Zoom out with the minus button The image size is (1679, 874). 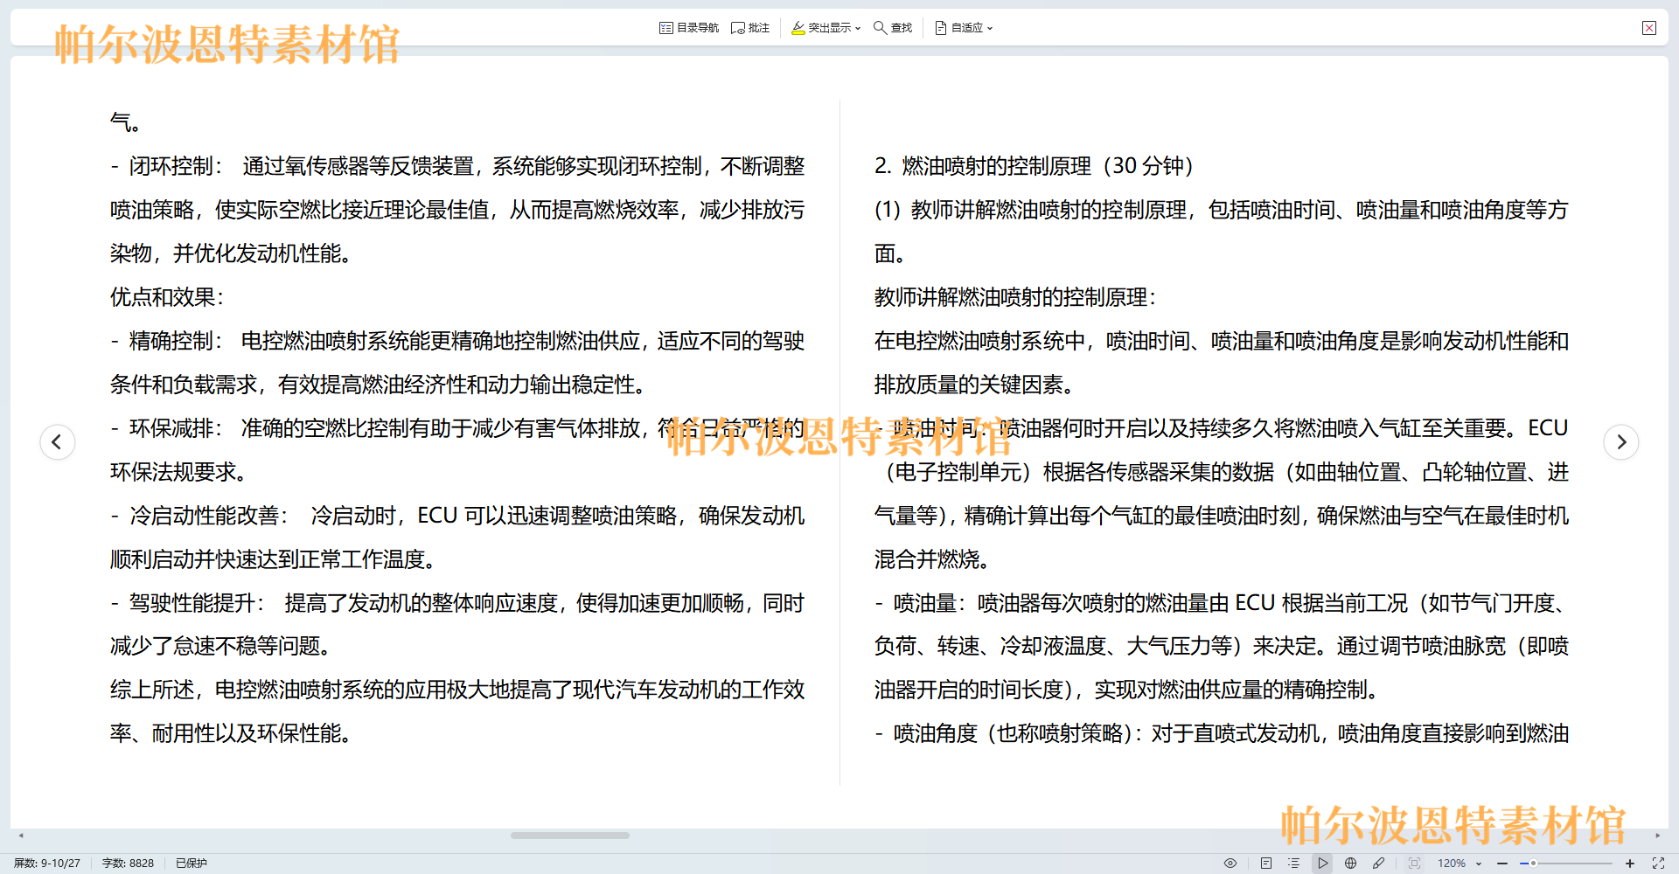[x=1502, y=863]
